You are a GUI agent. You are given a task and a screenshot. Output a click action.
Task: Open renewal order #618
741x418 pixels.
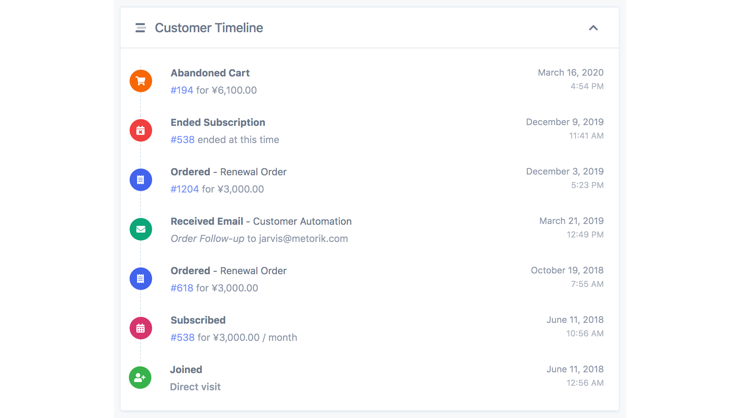tap(182, 288)
